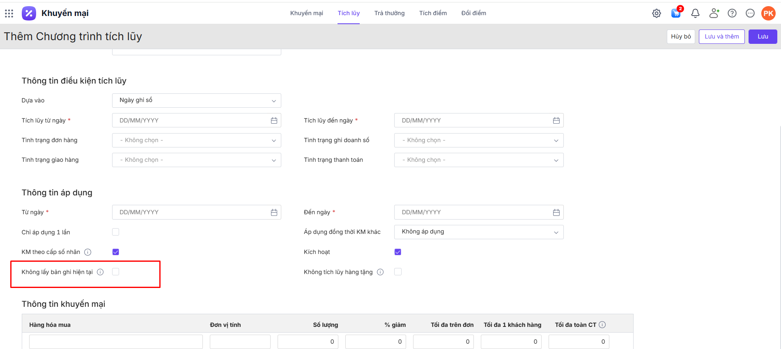Click the Lưu và thêm button
The width and height of the screenshot is (781, 349).
pyautogui.click(x=721, y=36)
